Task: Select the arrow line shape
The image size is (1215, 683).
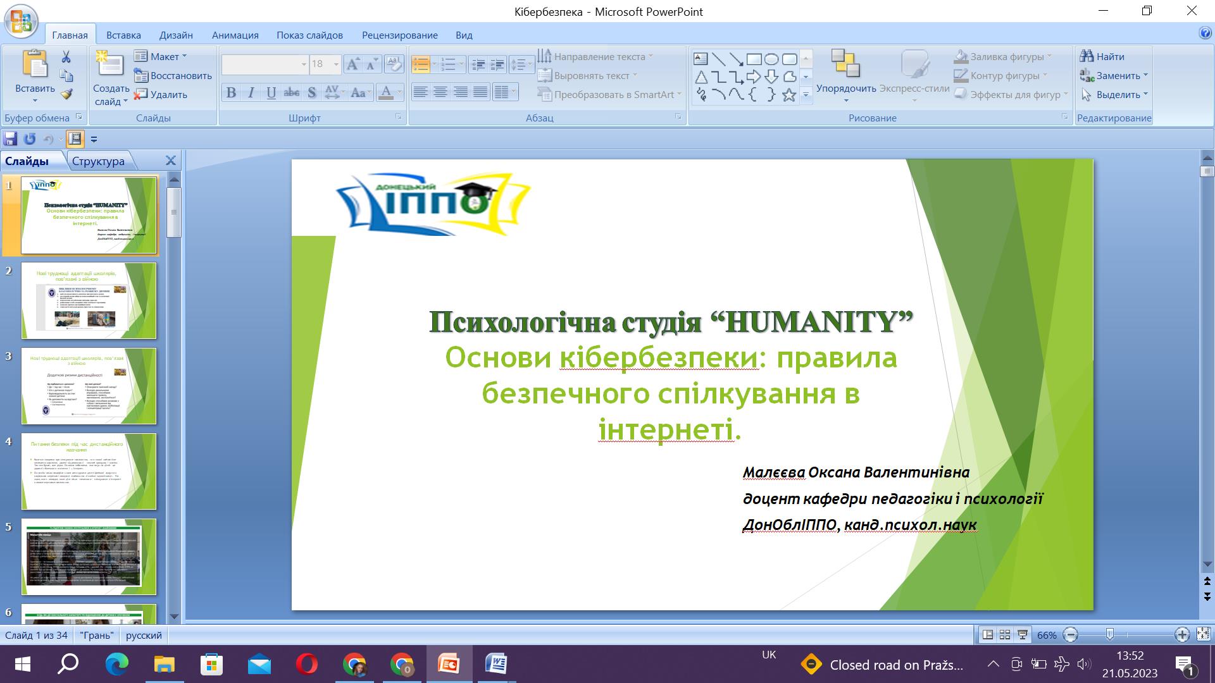Action: (736, 59)
